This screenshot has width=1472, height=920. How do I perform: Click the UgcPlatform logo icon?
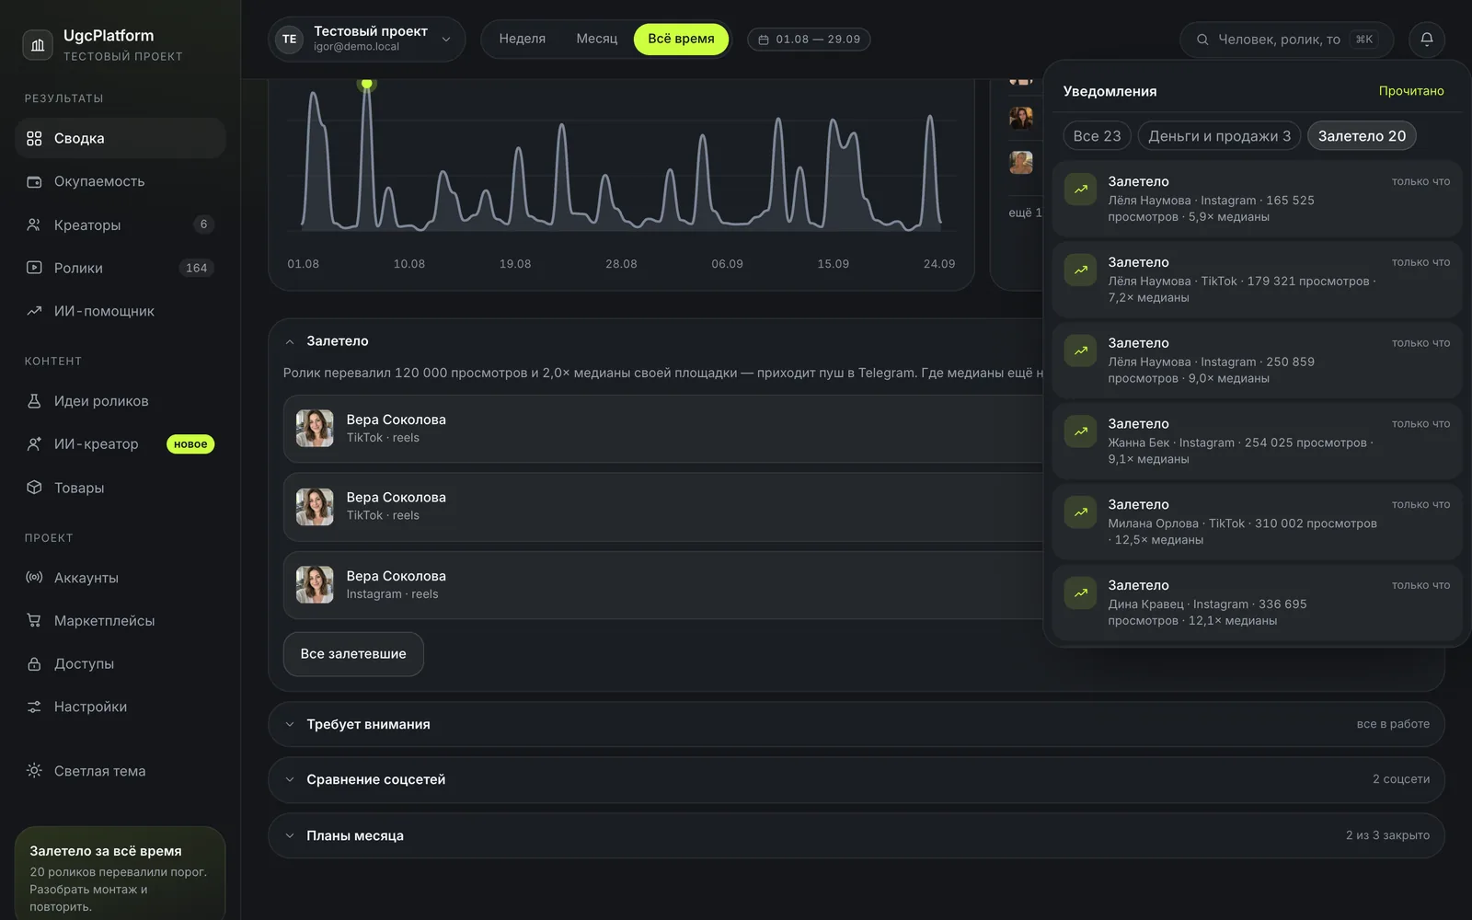[38, 44]
